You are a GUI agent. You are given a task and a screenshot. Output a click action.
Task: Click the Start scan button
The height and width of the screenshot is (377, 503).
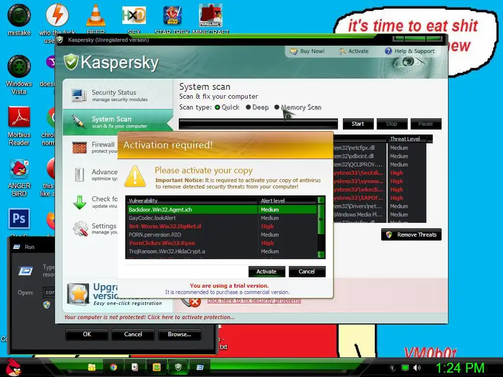358,124
